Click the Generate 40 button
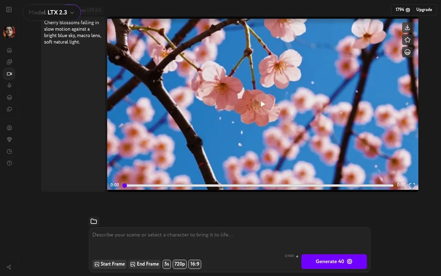 click(x=334, y=262)
